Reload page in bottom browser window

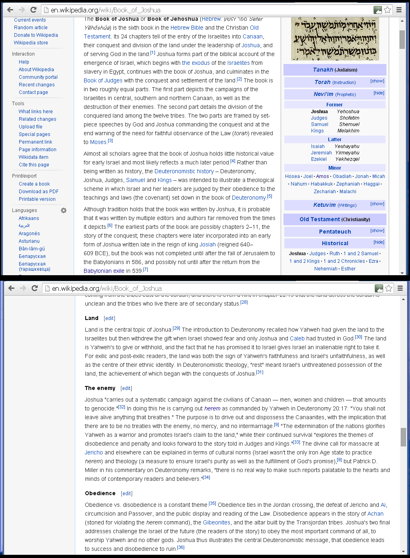pos(34,288)
